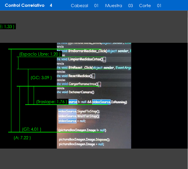
Task: Click the Corte label in the header
Action: [145, 6]
